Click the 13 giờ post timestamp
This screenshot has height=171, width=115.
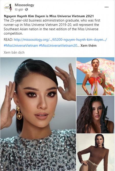tap(19, 9)
